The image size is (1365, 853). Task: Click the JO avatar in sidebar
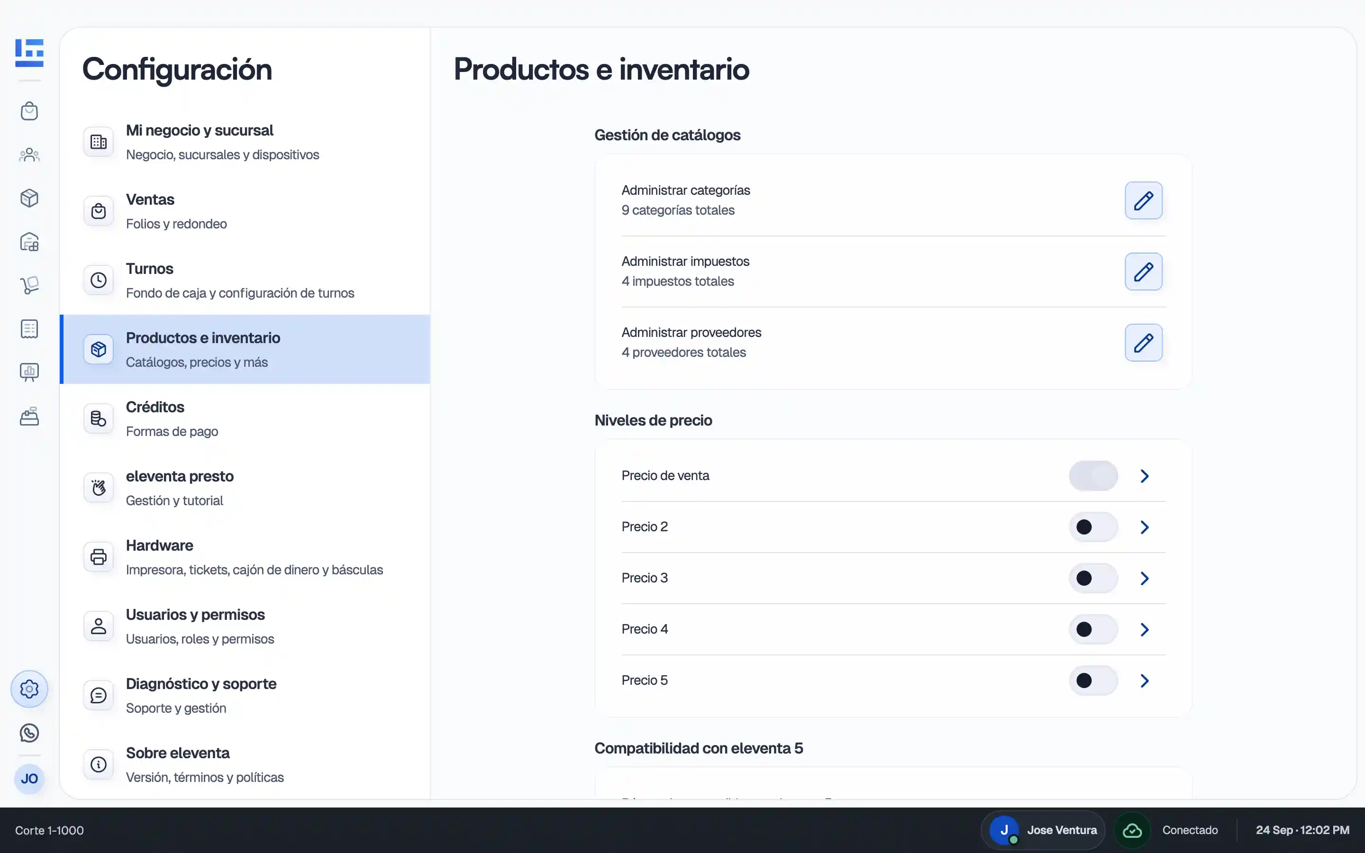pos(29,779)
